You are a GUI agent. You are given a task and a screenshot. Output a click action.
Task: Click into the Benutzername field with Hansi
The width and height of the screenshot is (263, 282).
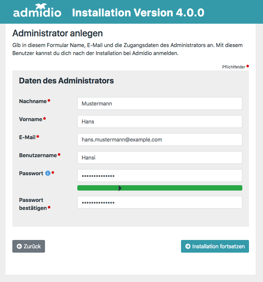point(160,158)
